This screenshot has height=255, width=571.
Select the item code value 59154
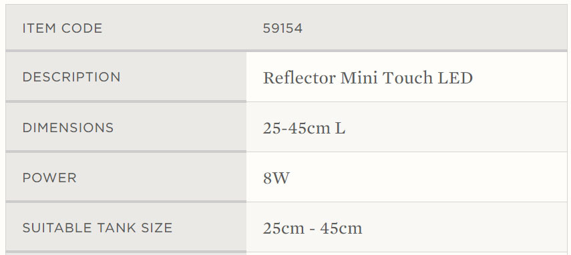[282, 29]
